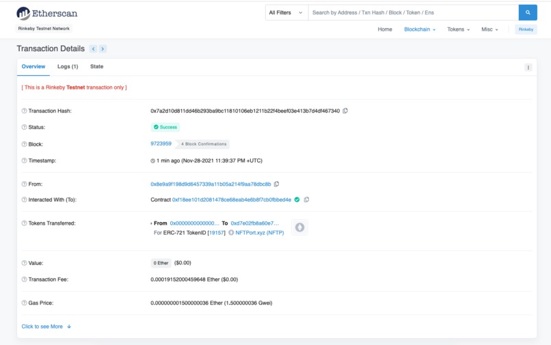Click help icon beside Gas Price

(24, 303)
